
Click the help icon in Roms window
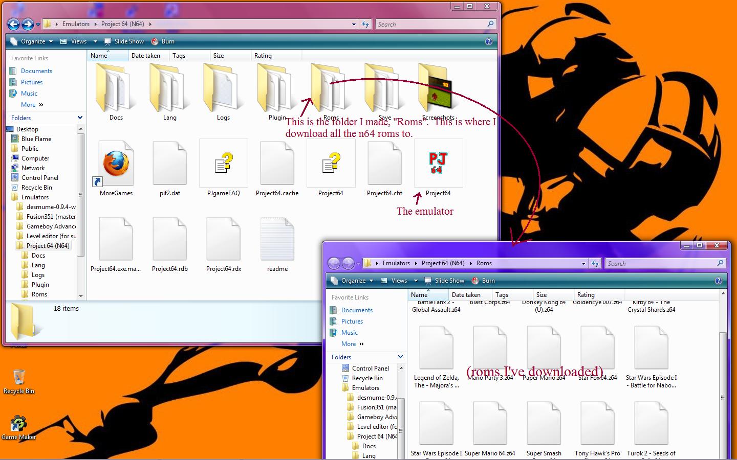[x=718, y=281]
